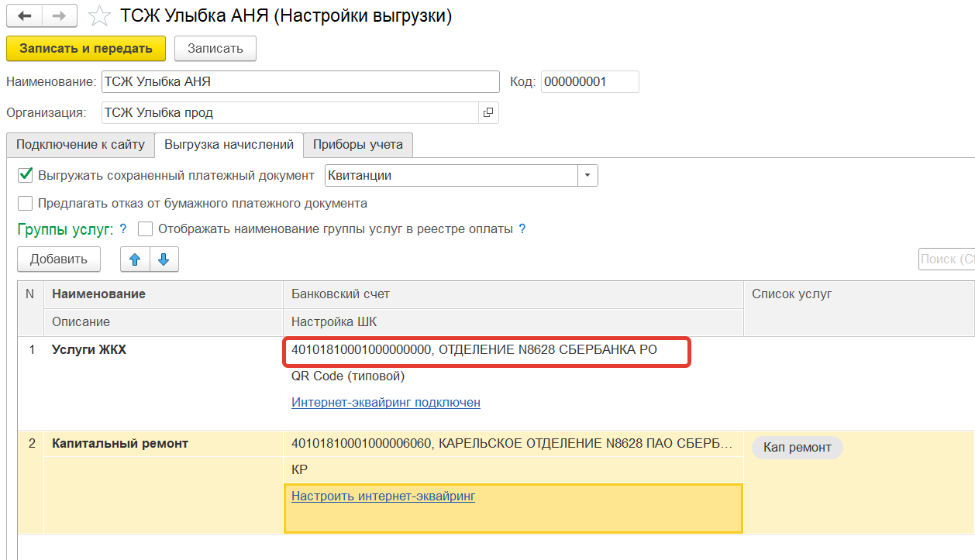Image resolution: width=975 pixels, height=560 pixels.
Task: Go forward with the right arrow
Action: (59, 15)
